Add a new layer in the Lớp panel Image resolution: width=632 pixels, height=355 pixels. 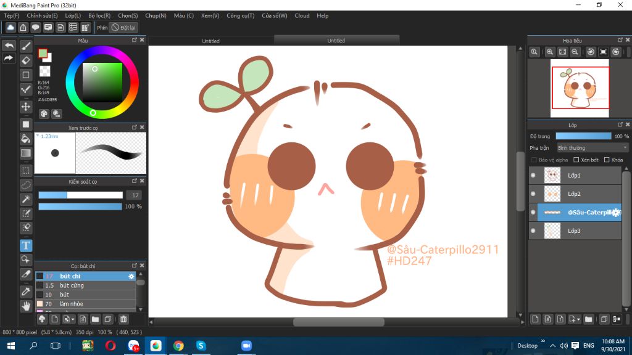[535, 319]
